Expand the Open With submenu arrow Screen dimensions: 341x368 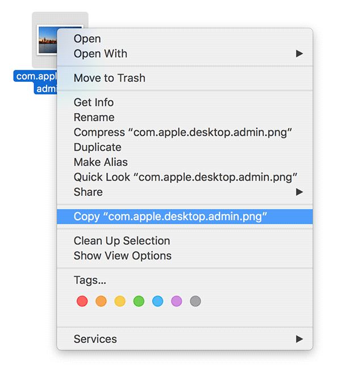(300, 54)
